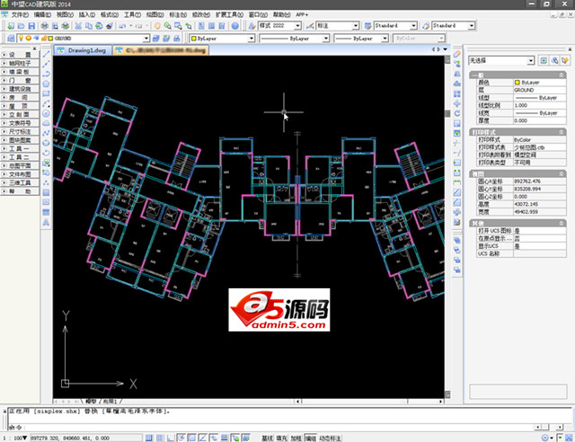
Task: Click the 文件布图 sidebar button
Action: pos(20,174)
